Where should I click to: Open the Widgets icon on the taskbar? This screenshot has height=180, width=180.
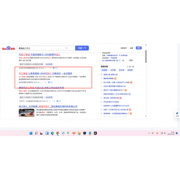(47, 133)
